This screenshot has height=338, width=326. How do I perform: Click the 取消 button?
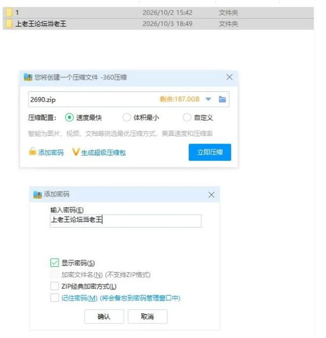pos(147,317)
